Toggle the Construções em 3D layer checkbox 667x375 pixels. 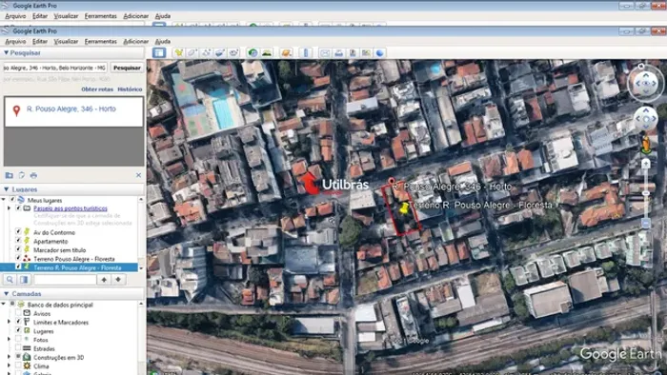pyautogui.click(x=18, y=357)
